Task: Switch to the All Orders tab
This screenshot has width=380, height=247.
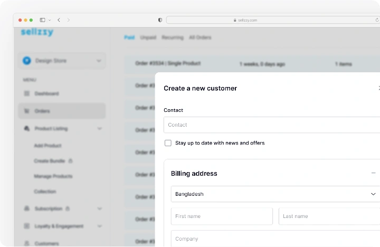Action: pos(200,37)
